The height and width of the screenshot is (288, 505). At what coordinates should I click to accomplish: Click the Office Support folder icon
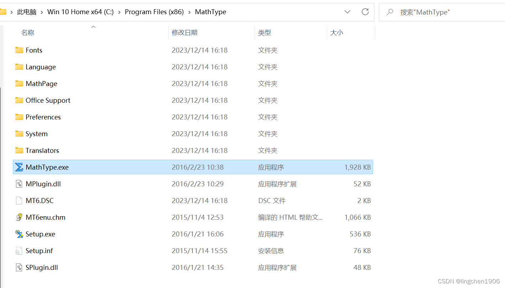point(19,100)
